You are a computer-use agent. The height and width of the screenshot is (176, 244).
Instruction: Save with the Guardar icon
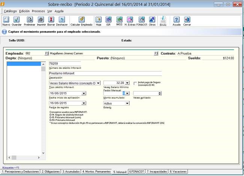click(17, 19)
